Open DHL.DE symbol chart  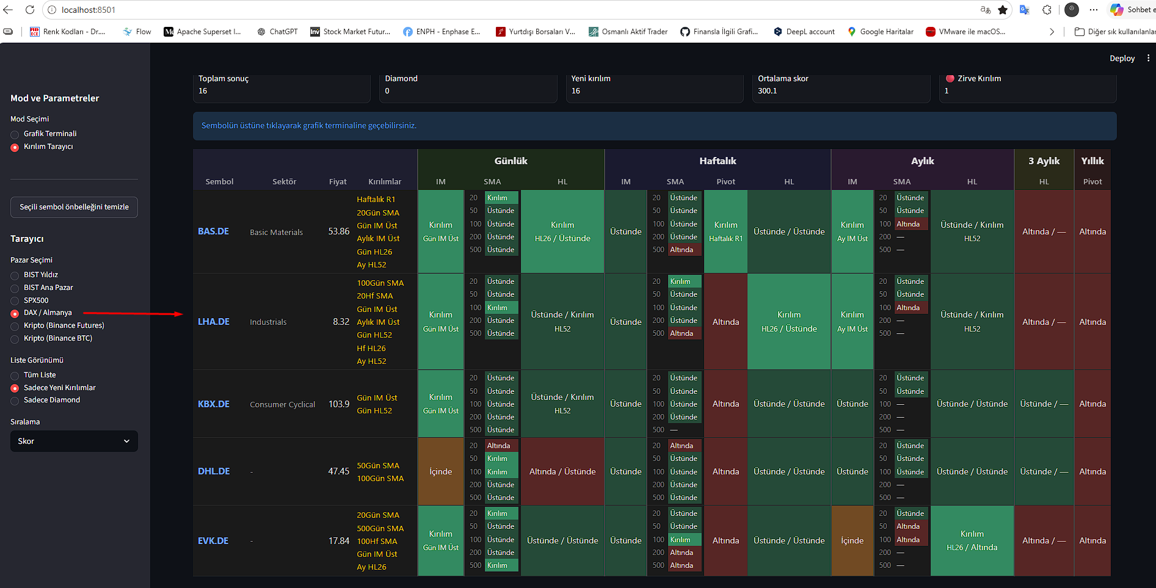point(214,471)
